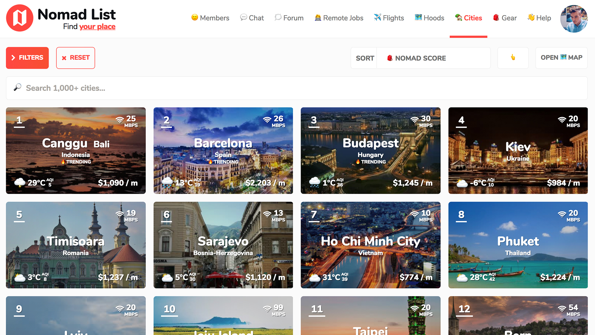
Task: Switch to the Hoods tab
Action: 429,18
